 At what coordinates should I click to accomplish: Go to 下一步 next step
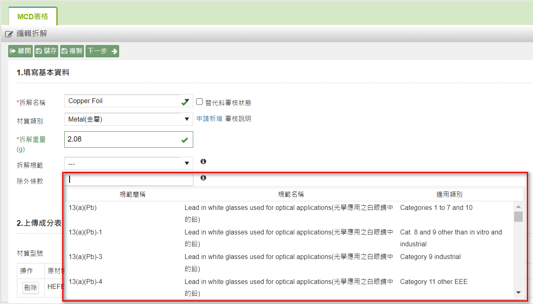pos(102,51)
